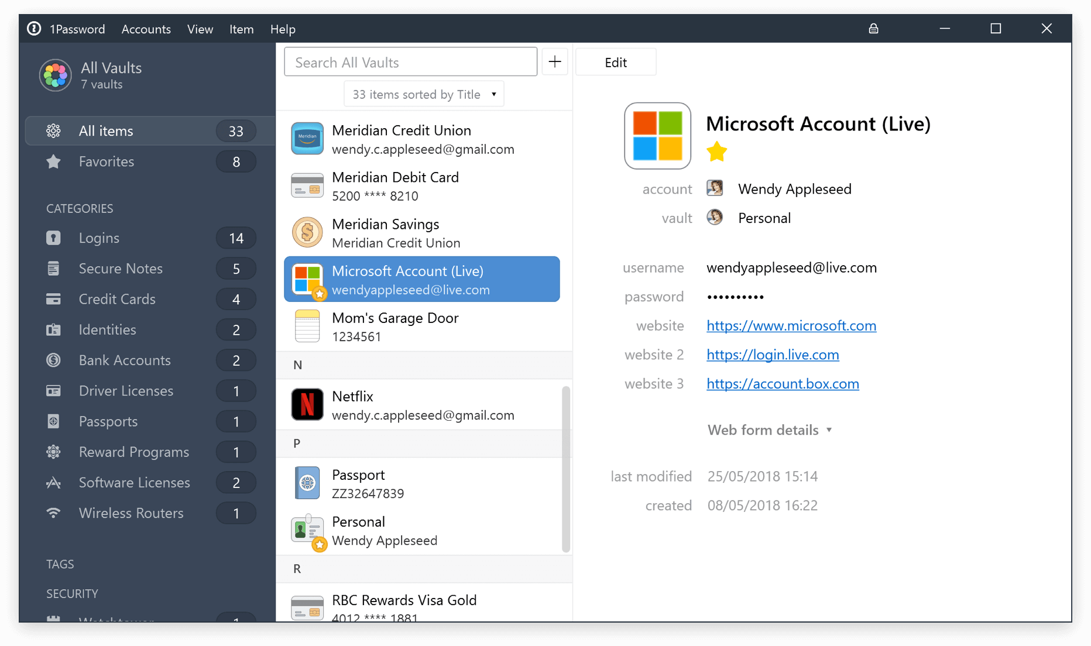The width and height of the screenshot is (1091, 646).
Task: Click the Bank Accounts category
Action: pyautogui.click(x=125, y=360)
